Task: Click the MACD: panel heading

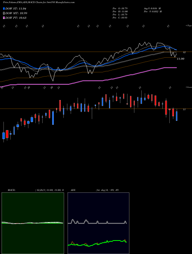Action: [x=12, y=190]
